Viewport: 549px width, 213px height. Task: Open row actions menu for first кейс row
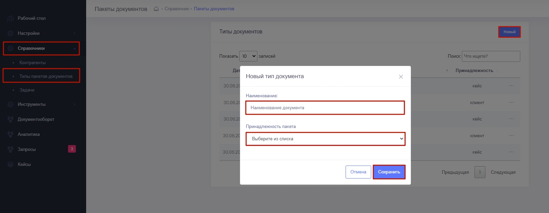511,86
